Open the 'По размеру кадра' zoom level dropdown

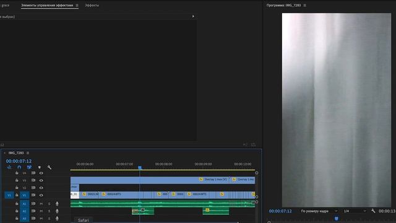(x=319, y=211)
